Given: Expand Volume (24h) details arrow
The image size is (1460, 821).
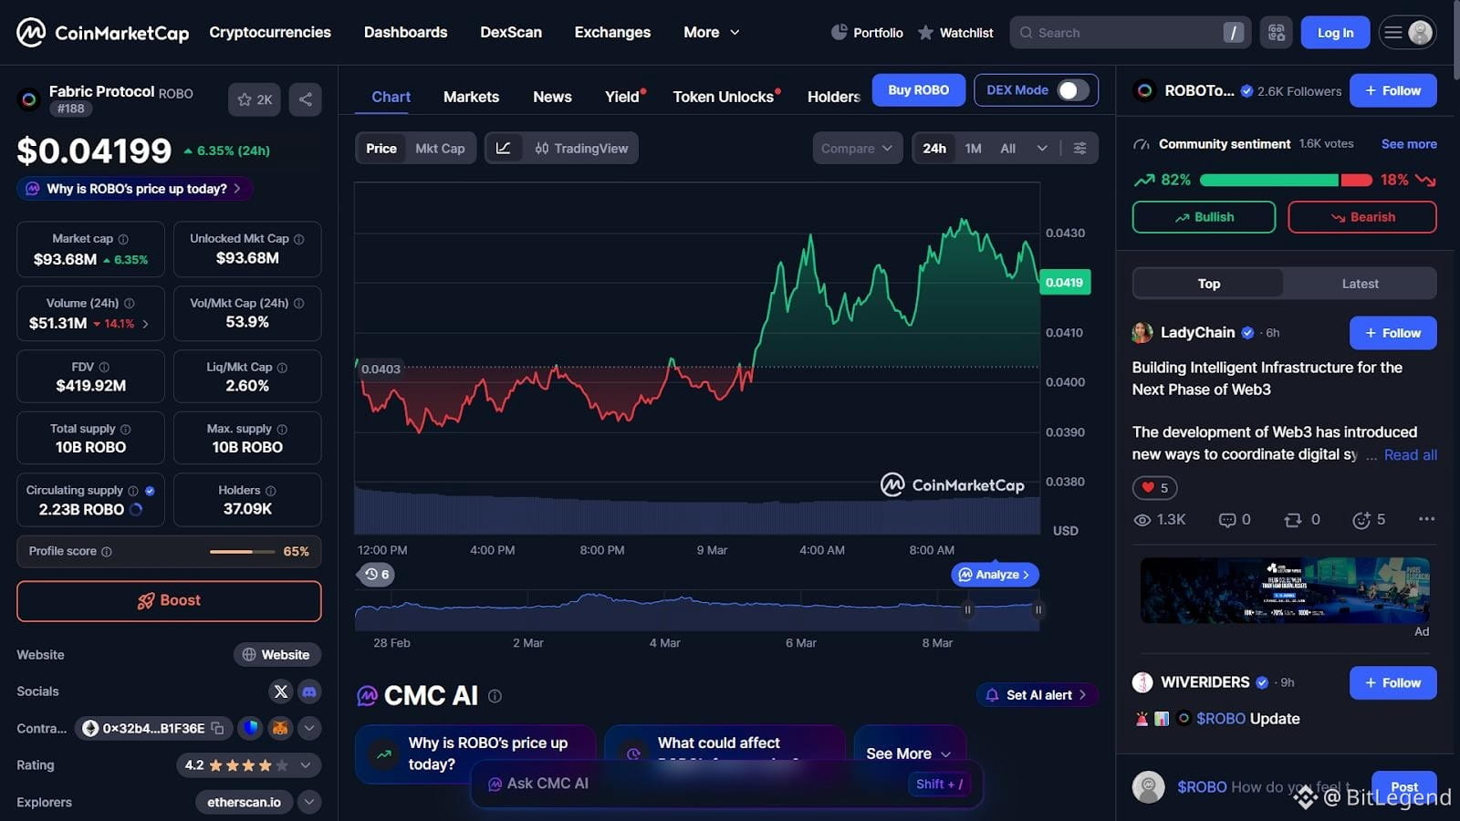Looking at the screenshot, I should pos(146,324).
